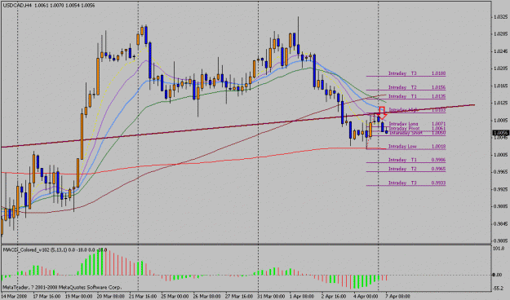
Task: Click the 19 Mar 00:00 time label
Action: [78, 297]
